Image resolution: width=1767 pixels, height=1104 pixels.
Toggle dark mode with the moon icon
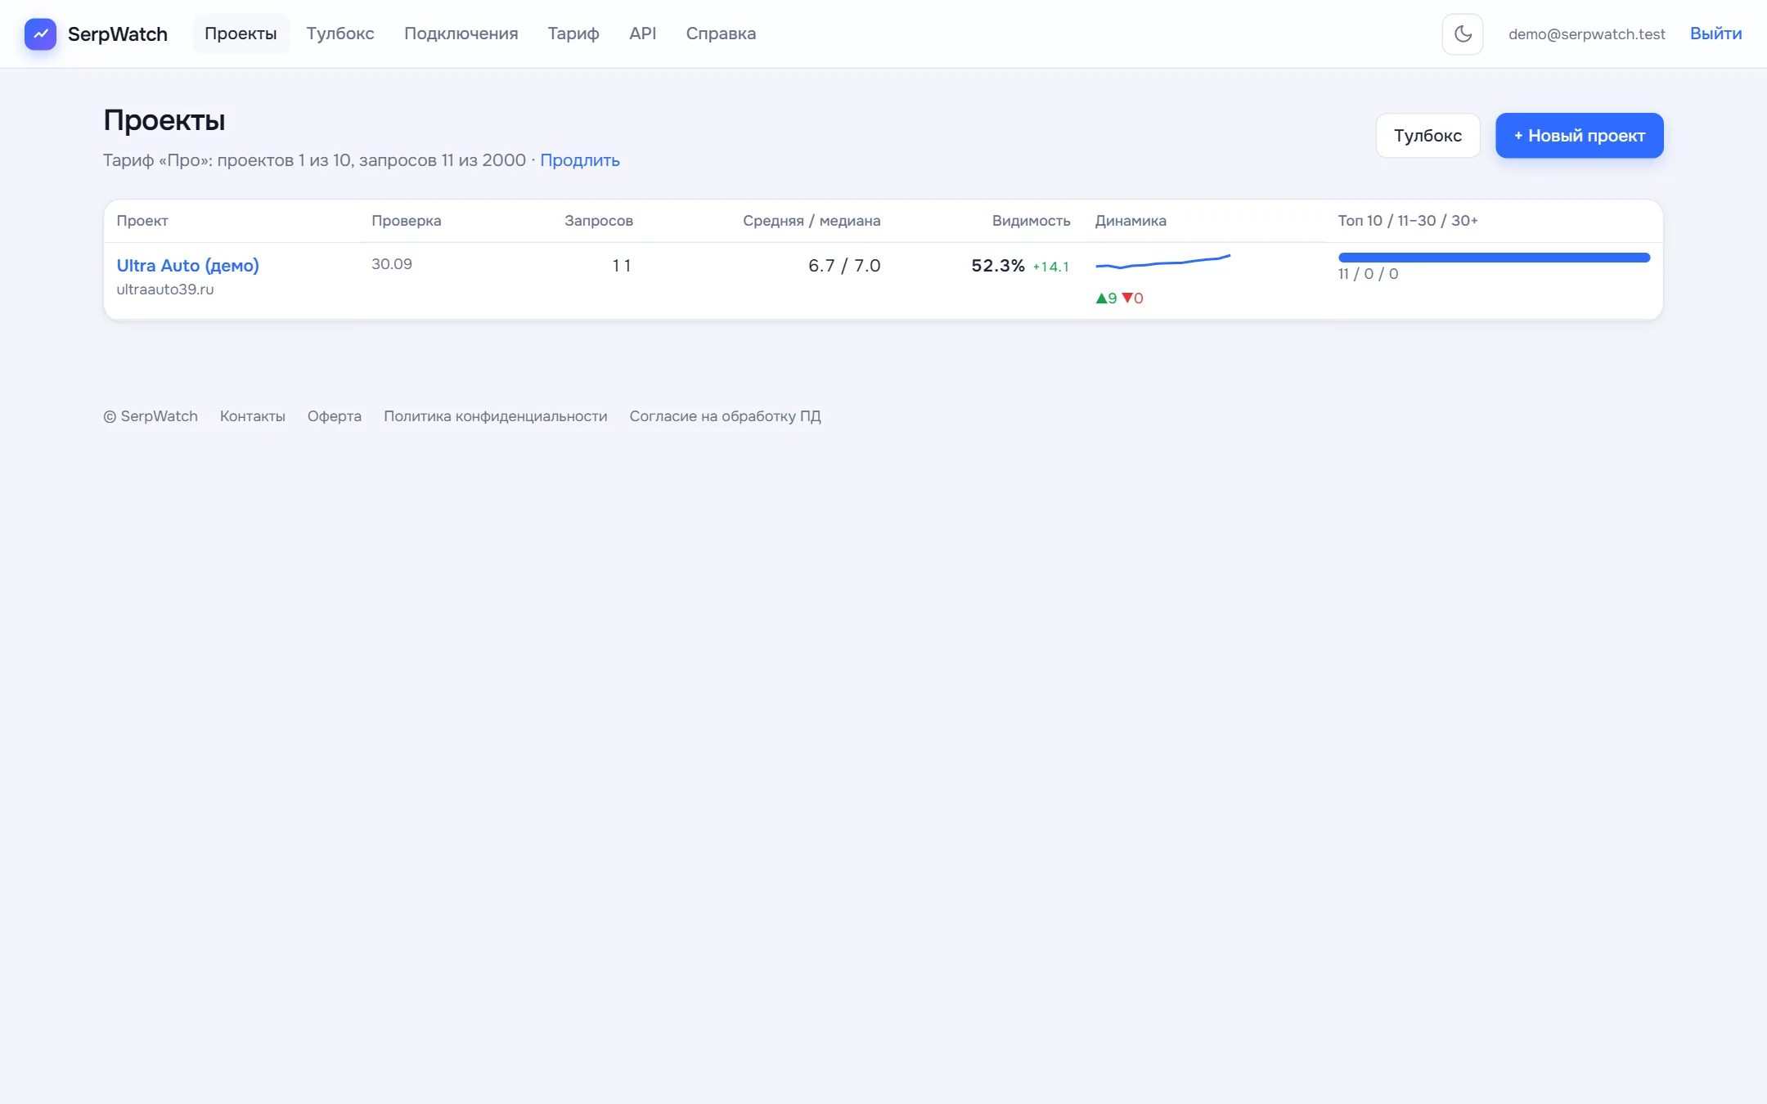pyautogui.click(x=1463, y=34)
